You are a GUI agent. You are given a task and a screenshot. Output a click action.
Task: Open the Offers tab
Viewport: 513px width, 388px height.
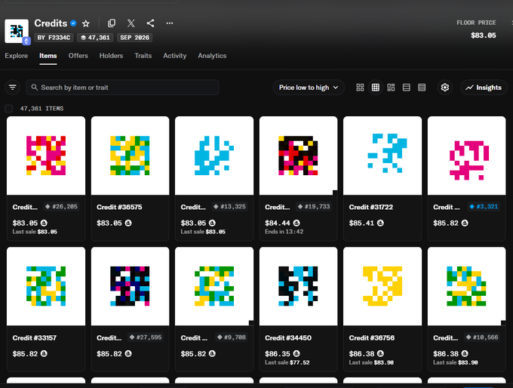(x=78, y=56)
